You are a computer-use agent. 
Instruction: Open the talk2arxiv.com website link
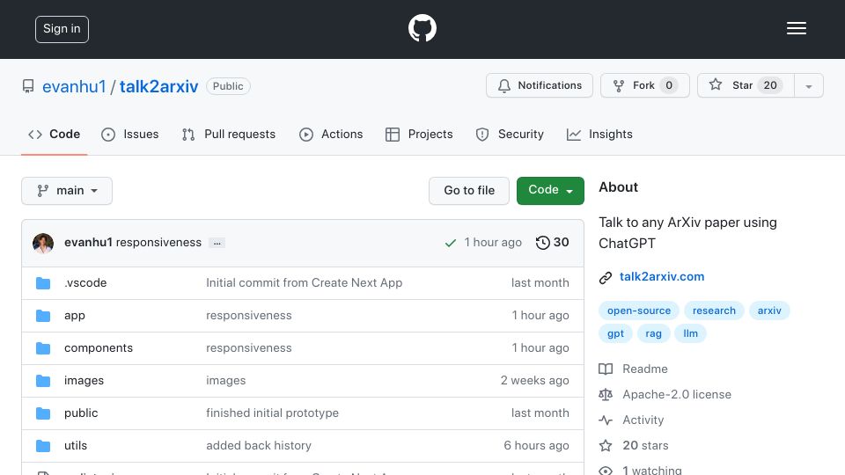click(x=662, y=277)
